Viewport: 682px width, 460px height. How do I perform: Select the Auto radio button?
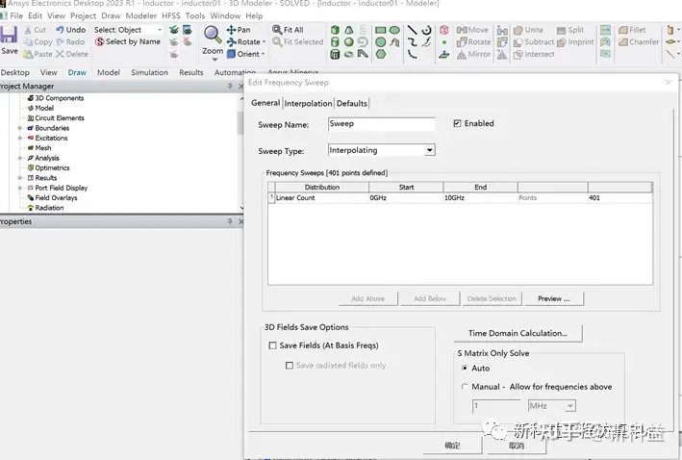[x=465, y=369]
